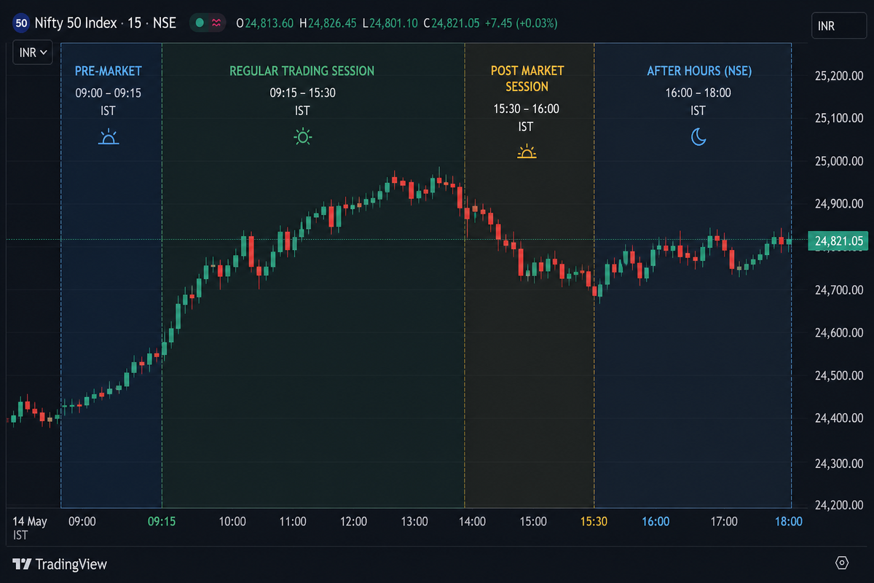874x583 pixels.
Task: Click the IST timezone label below the date
Action: coord(20,536)
